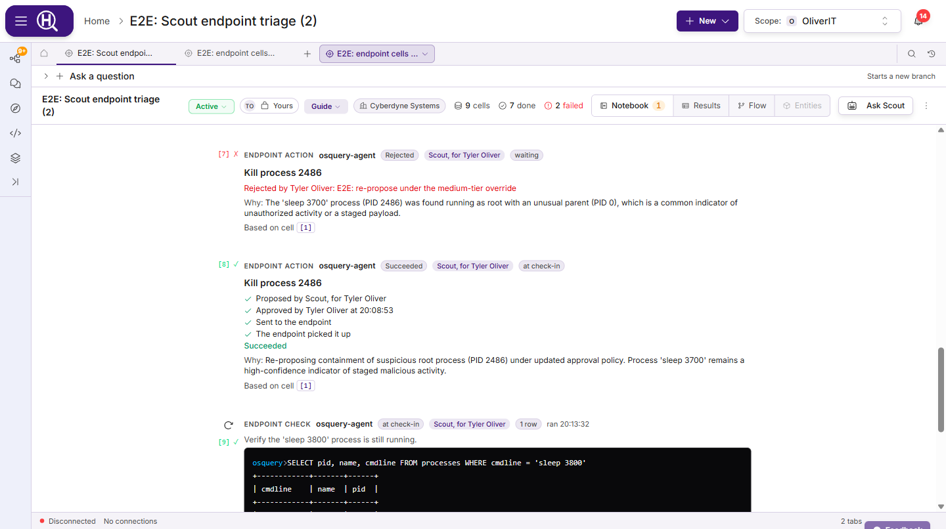The image size is (946, 529).
Task: Click the waiting badge on cell 7
Action: click(527, 156)
